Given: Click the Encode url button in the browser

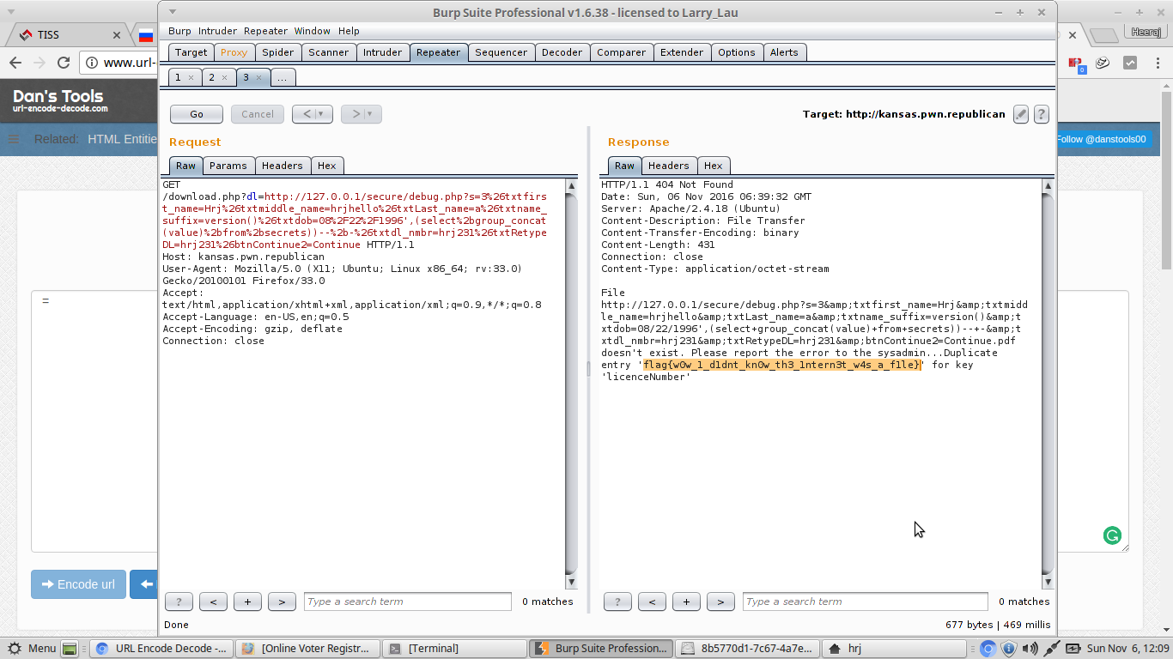Looking at the screenshot, I should (x=78, y=584).
